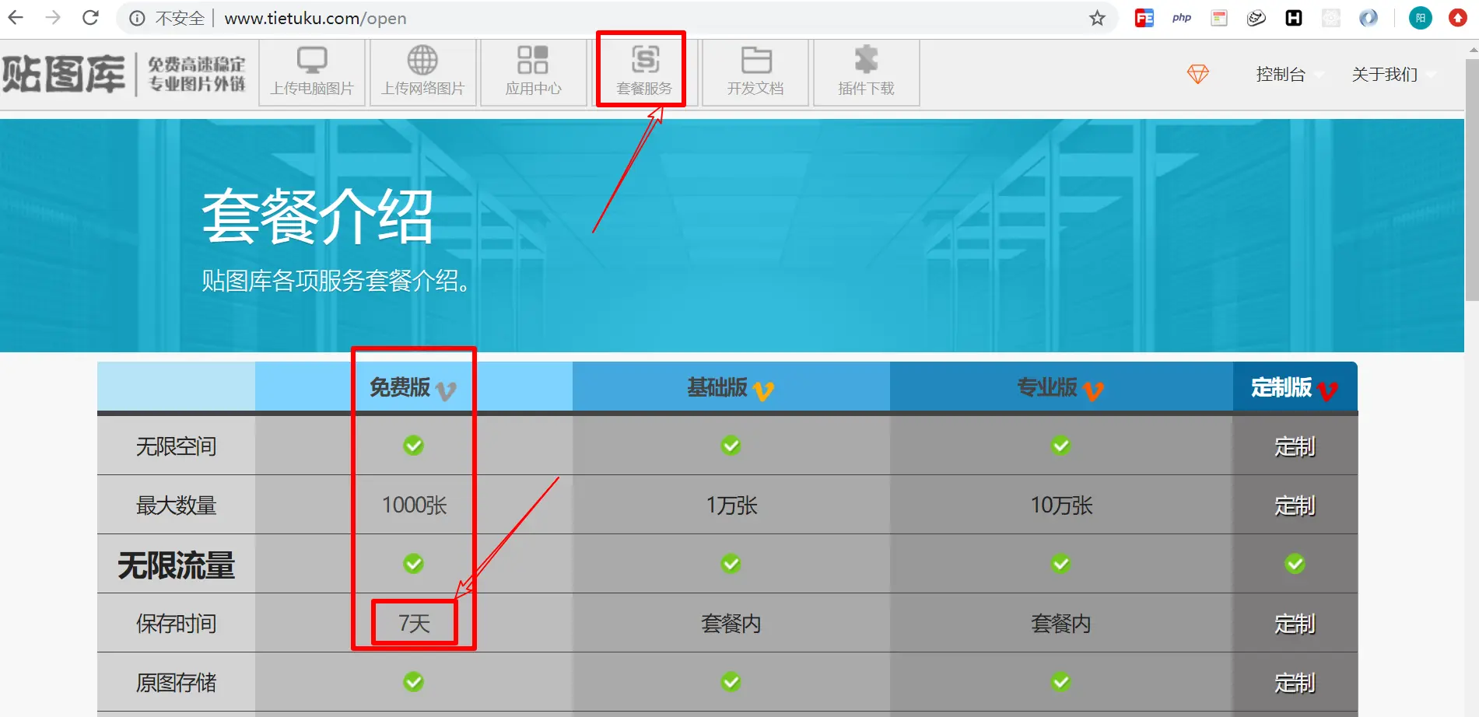Click 免费版 无限空间 green checkmark

pyautogui.click(x=413, y=446)
